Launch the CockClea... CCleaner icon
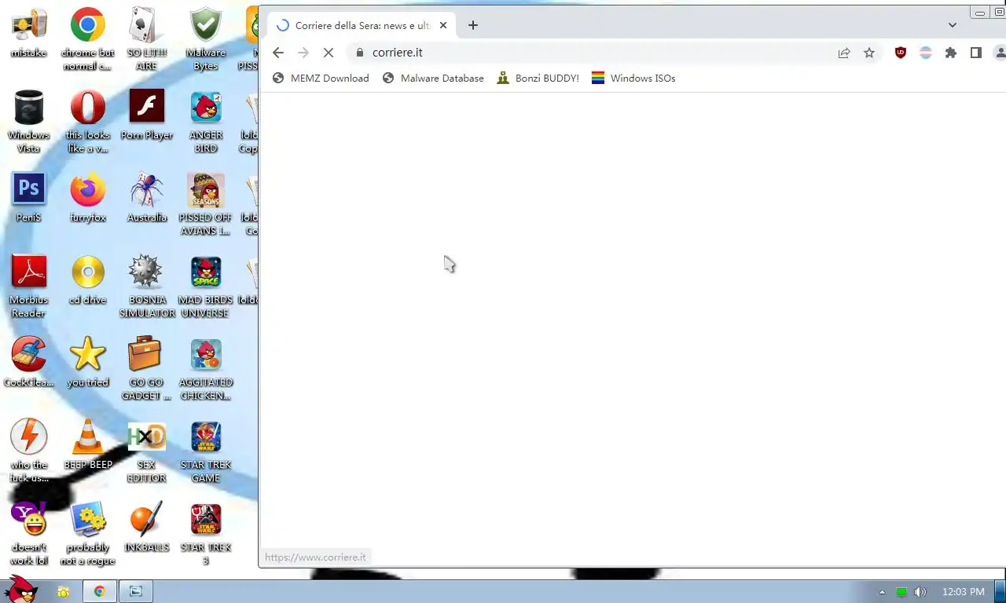Image resolution: width=1006 pixels, height=603 pixels. click(x=29, y=362)
